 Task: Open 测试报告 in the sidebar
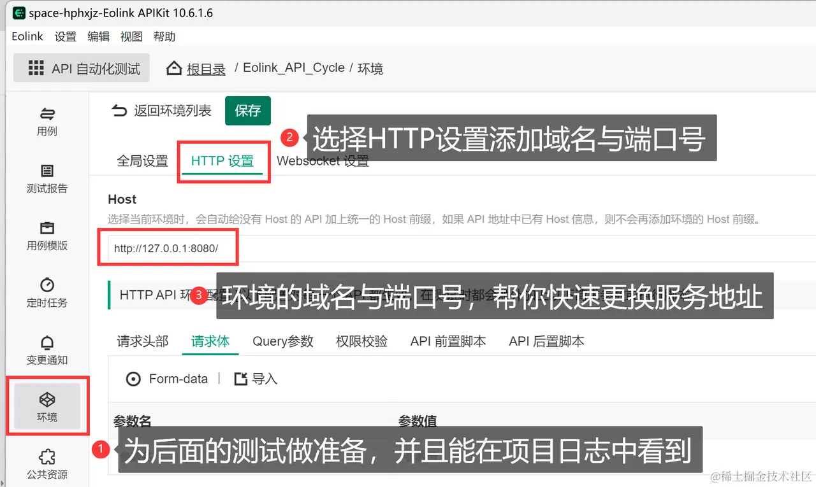pos(47,179)
